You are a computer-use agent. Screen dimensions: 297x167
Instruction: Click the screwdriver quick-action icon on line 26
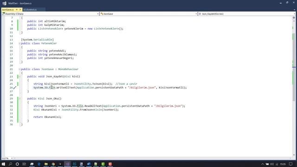pos(15,88)
